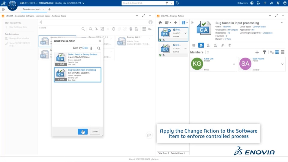Image resolution: width=288 pixels, height=162 pixels.
Task: Open the Approvals checkmark tab icon
Action: 215,45
